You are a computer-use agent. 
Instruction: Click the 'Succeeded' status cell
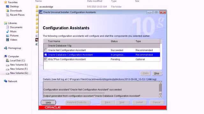pyautogui.click(x=117, y=50)
